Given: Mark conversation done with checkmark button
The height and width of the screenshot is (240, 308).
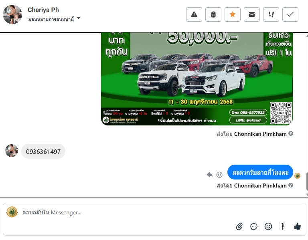Looking at the screenshot, I should tap(290, 14).
